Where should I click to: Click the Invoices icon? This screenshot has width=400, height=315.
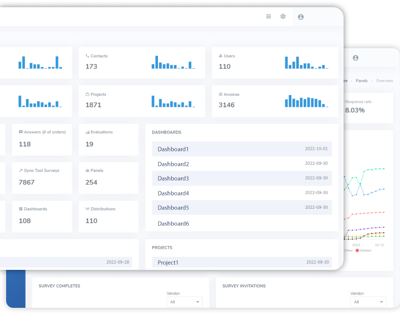click(x=221, y=94)
